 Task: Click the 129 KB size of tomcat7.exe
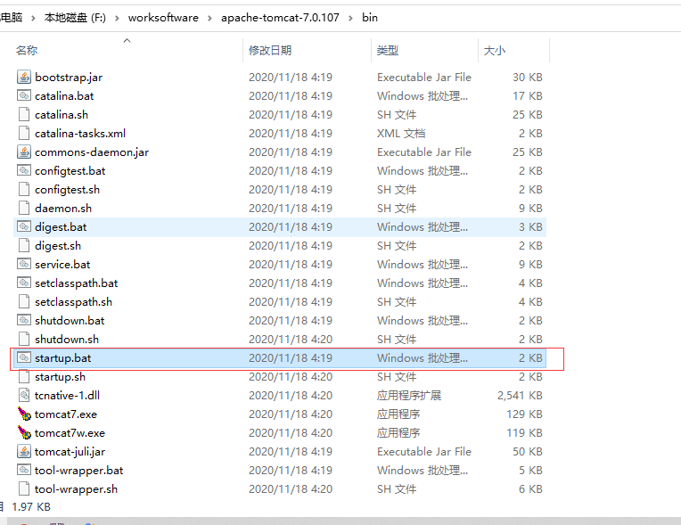coord(524,414)
